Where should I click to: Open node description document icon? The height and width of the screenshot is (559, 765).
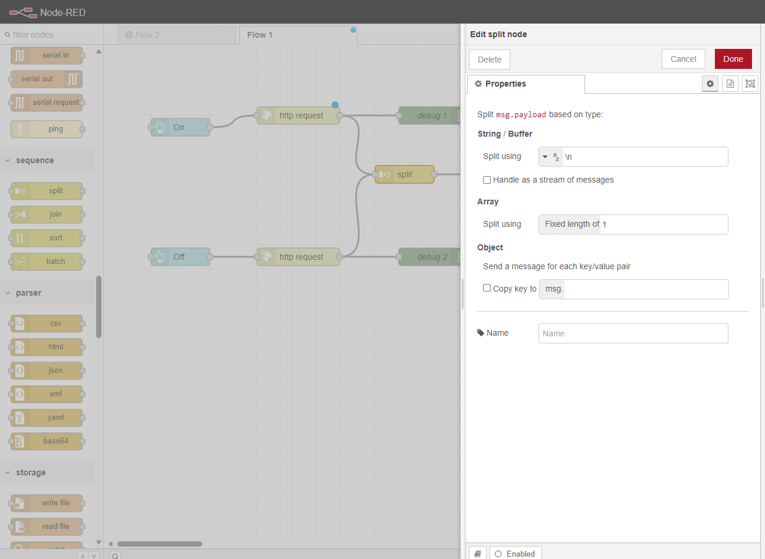[x=730, y=84]
